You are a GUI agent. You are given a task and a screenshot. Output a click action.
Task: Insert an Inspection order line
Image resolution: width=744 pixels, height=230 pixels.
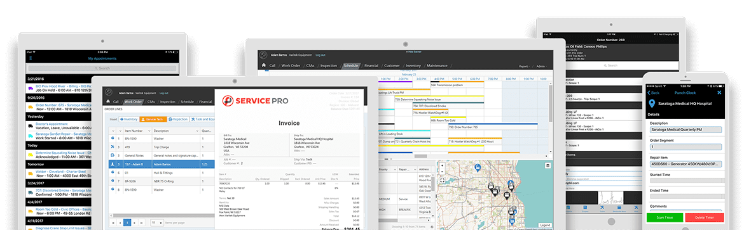pyautogui.click(x=178, y=119)
